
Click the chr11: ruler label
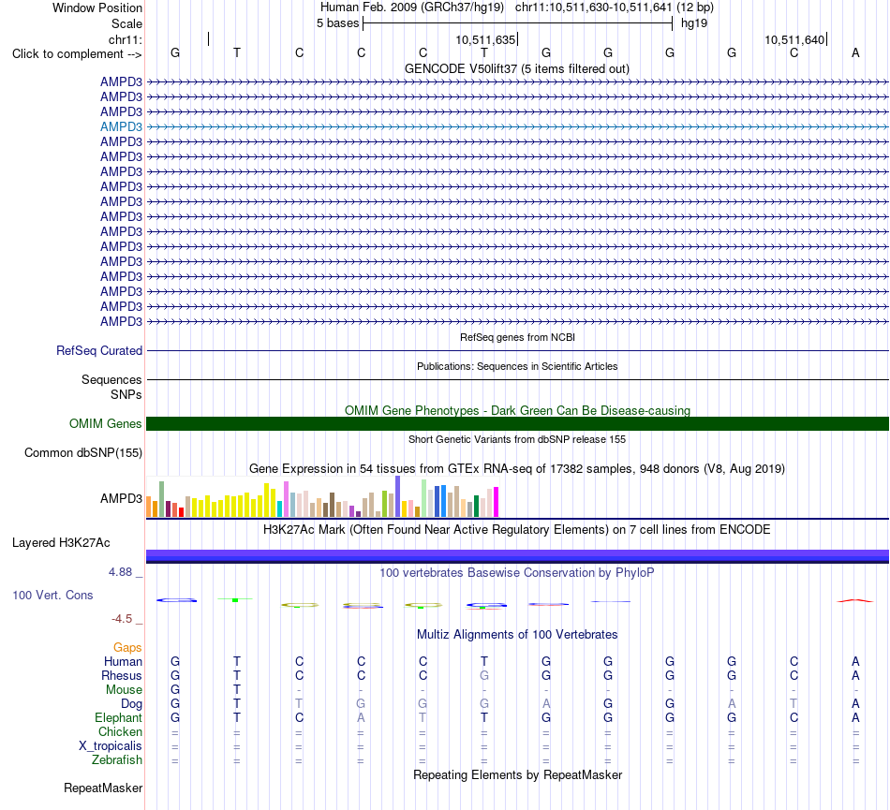[x=125, y=39]
